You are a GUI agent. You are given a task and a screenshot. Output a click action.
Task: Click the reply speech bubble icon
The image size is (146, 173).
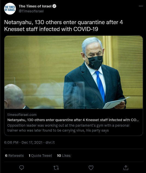[x=22, y=168]
